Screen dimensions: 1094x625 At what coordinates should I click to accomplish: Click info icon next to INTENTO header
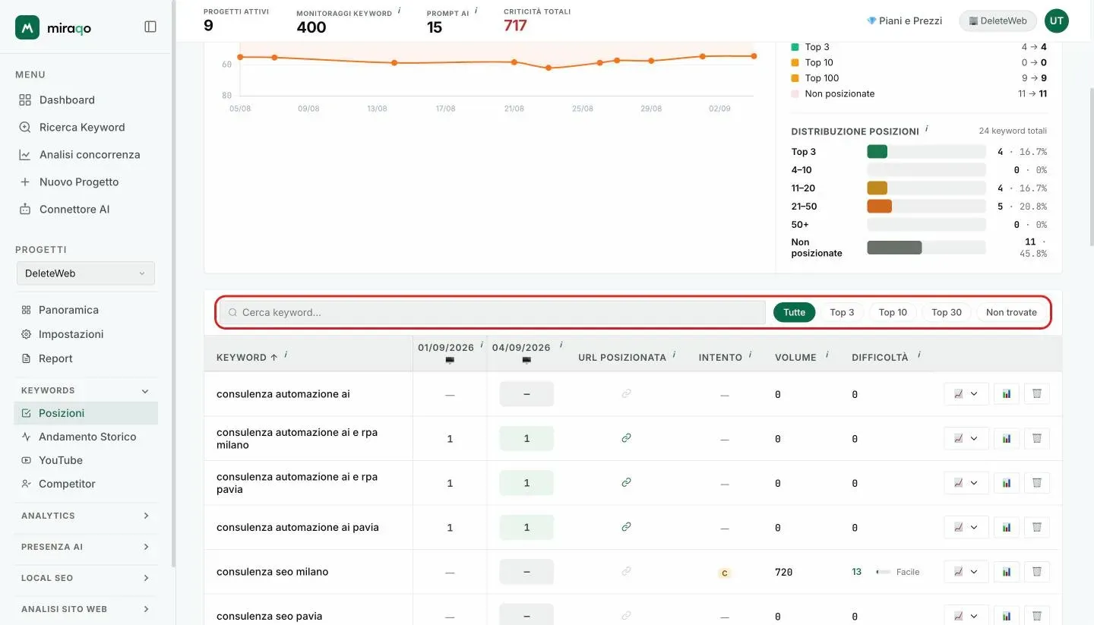[751, 355]
